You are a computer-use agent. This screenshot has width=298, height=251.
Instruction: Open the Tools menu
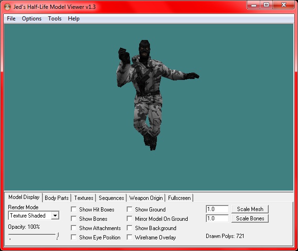55,19
